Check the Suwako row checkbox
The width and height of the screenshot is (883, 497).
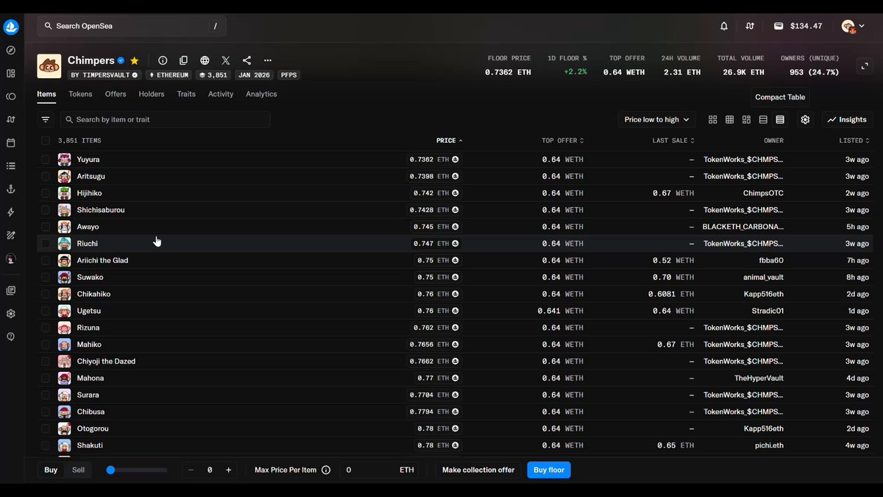coord(46,278)
